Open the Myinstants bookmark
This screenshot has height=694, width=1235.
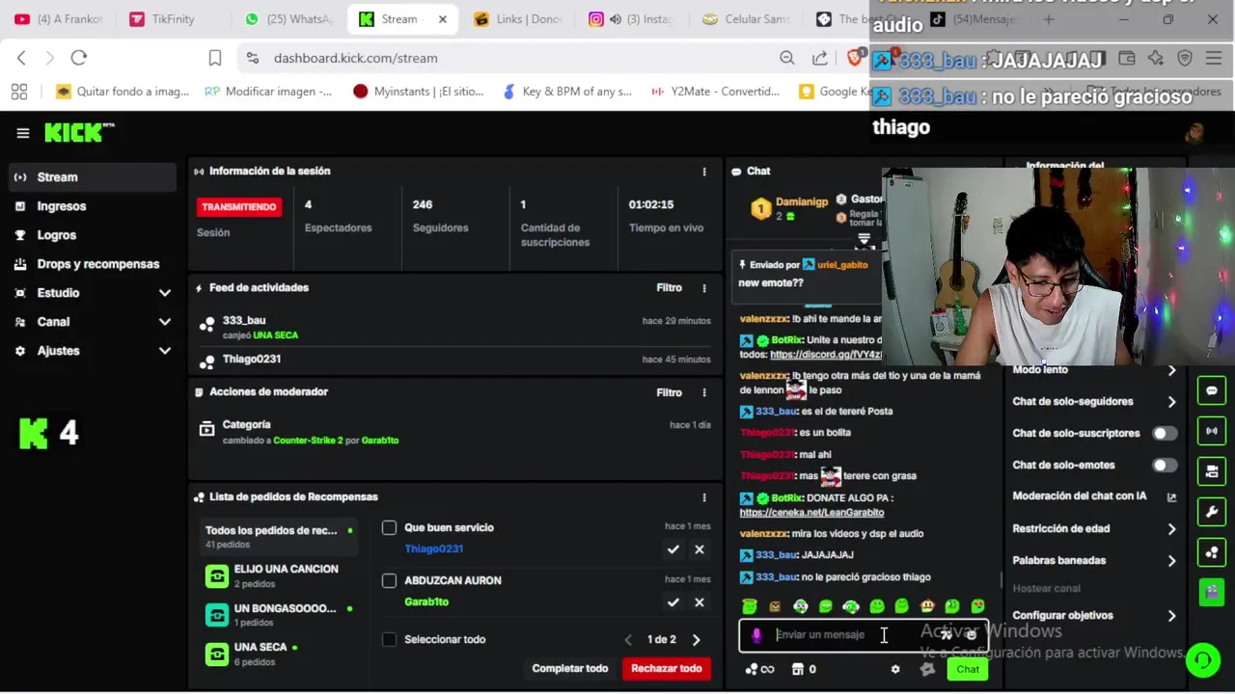pyautogui.click(x=419, y=92)
